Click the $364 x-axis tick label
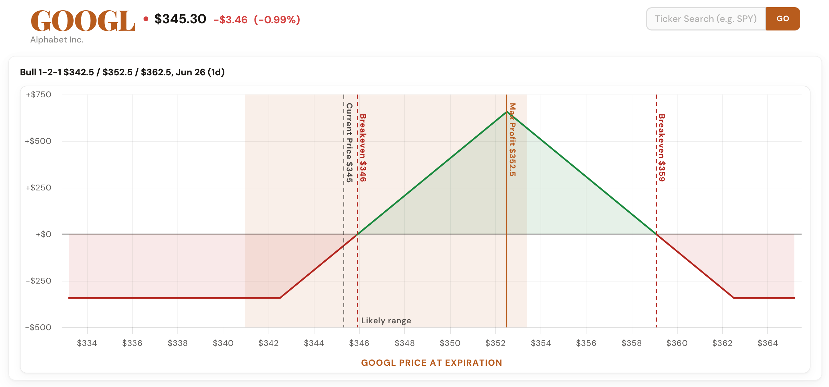829x387 pixels. [768, 343]
